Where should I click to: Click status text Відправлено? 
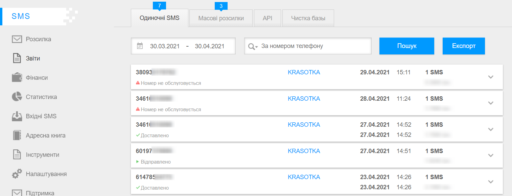tap(156, 162)
